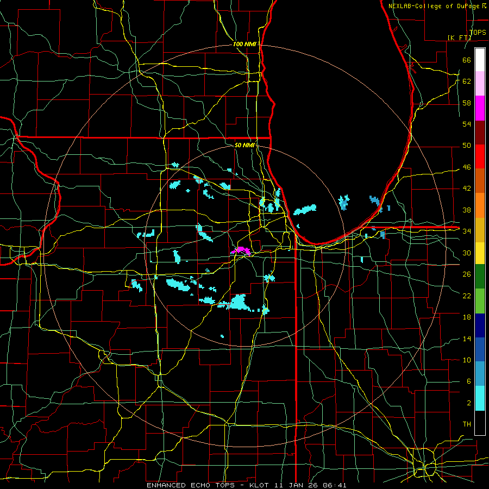Select the bright red legend swatch

click(x=480, y=156)
